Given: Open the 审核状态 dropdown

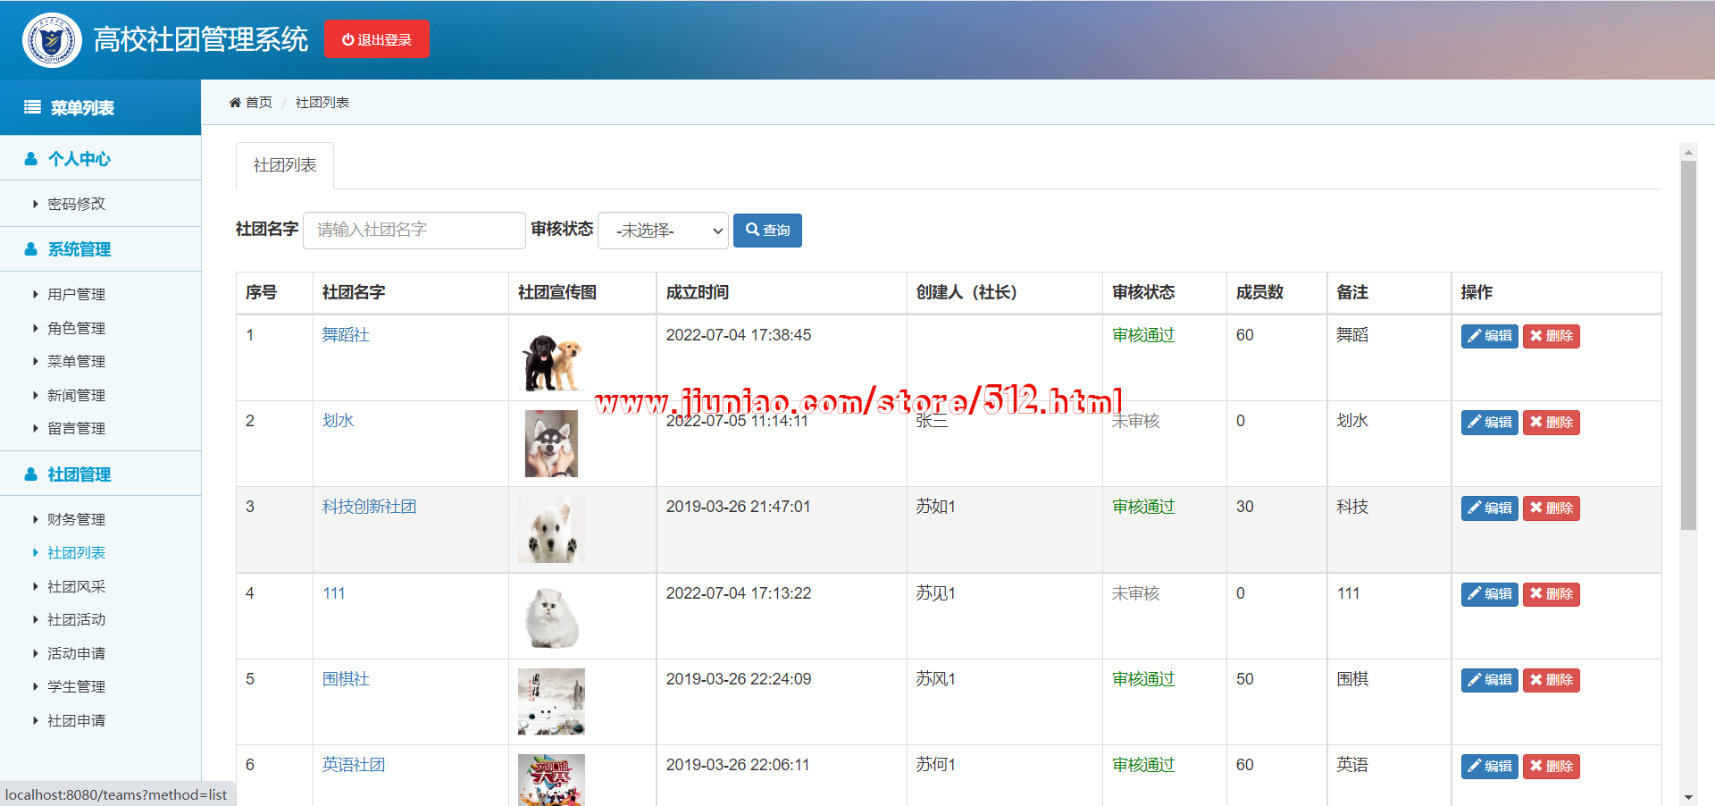Looking at the screenshot, I should pyautogui.click(x=663, y=231).
